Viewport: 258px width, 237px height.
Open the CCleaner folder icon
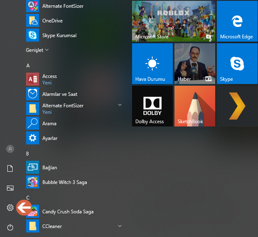pyautogui.click(x=33, y=226)
